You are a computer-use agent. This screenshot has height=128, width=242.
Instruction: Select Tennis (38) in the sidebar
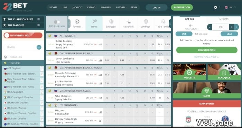click(23, 63)
